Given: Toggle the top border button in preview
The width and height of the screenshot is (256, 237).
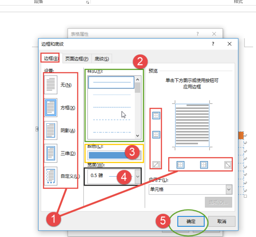Looking at the screenshot, I should point(156,116).
